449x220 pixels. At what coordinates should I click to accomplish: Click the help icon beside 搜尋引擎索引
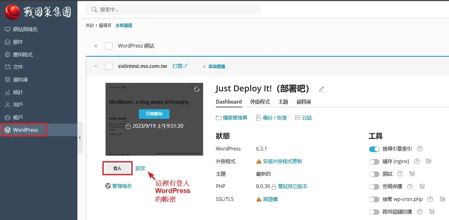420,149
